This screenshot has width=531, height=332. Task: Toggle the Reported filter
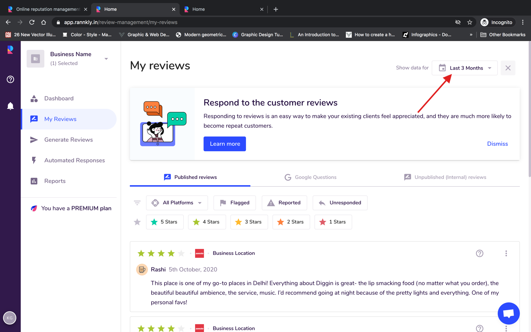tap(284, 203)
